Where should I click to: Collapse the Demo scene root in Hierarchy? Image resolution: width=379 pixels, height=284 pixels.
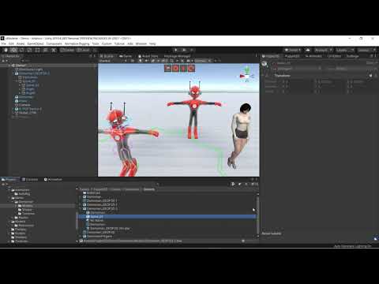(10, 65)
